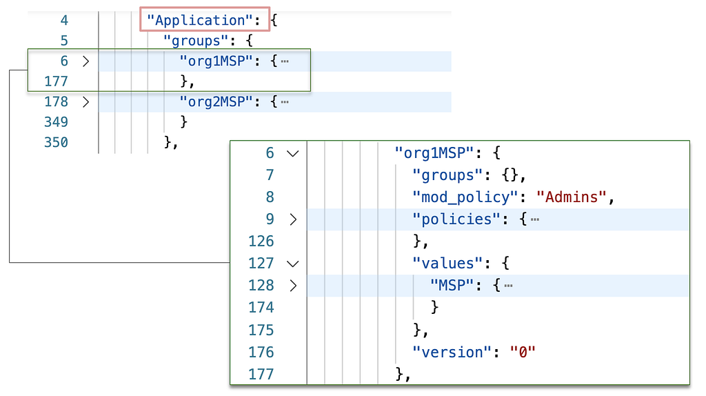Expand the folded MSP block at line 128
This screenshot has width=706, height=396.
(293, 286)
